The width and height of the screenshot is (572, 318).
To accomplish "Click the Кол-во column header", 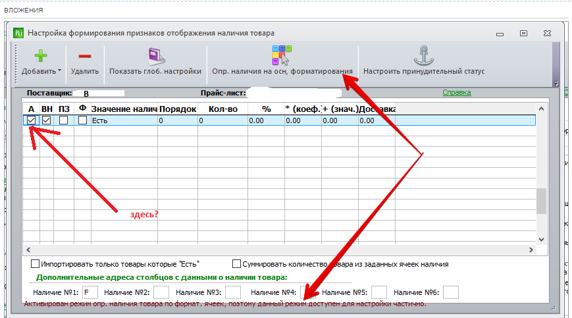I will tap(222, 109).
